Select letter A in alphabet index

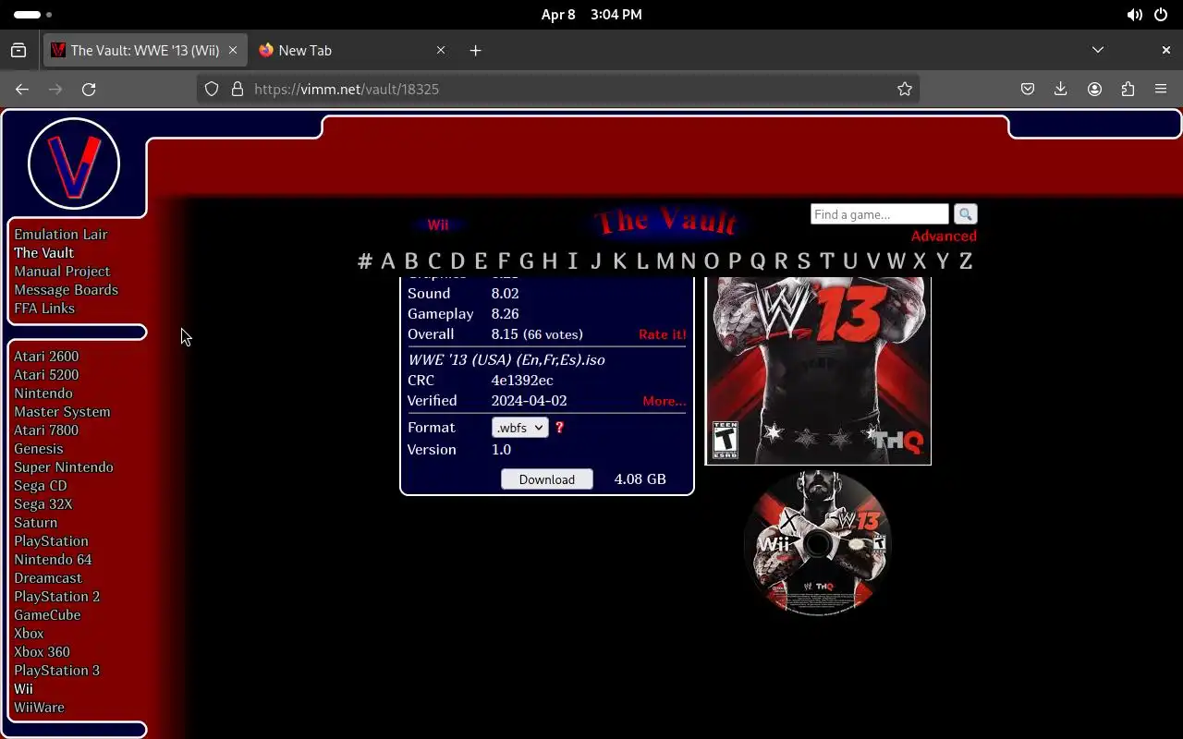click(387, 261)
